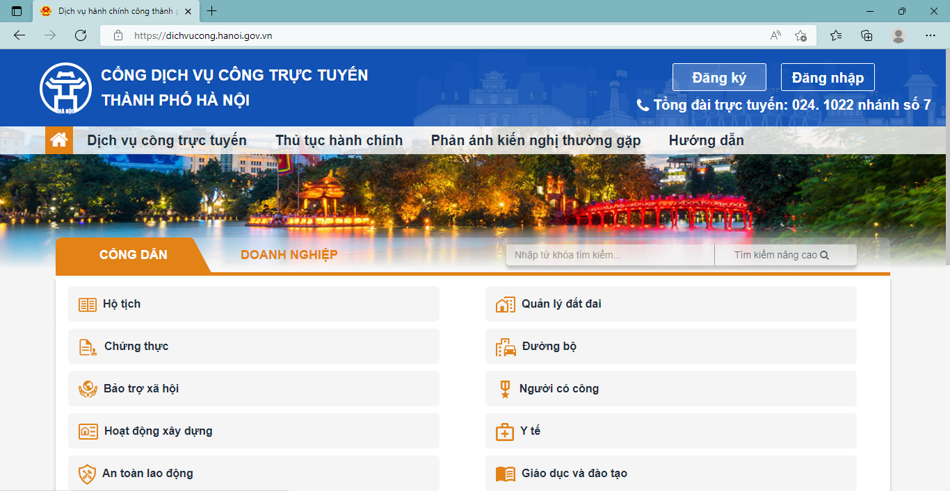Open the Đường bộ car icon
This screenshot has width=950, height=491.
506,347
